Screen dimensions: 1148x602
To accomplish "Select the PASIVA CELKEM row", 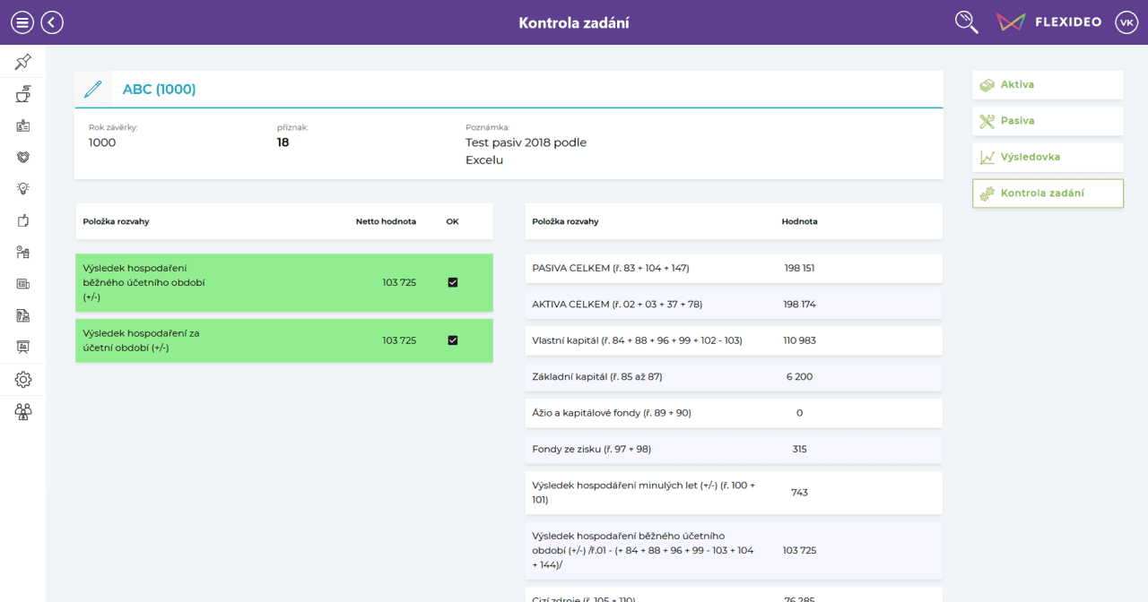I will click(x=733, y=268).
